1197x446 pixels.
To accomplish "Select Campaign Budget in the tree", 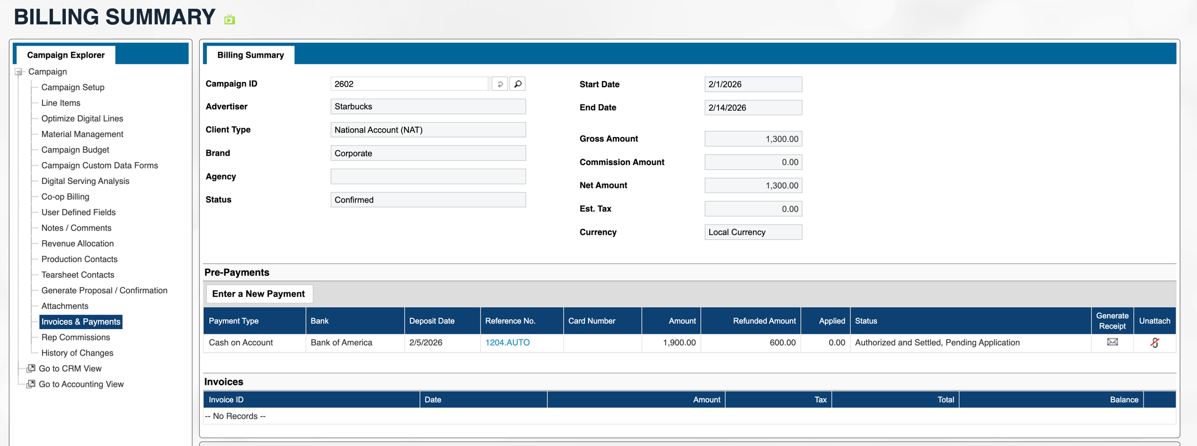I will click(75, 150).
